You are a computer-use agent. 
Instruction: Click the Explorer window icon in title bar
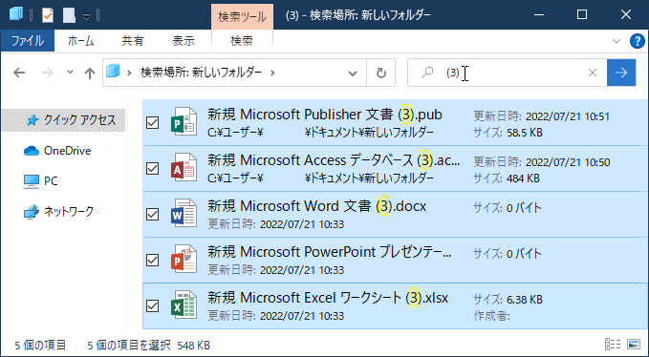(16, 14)
